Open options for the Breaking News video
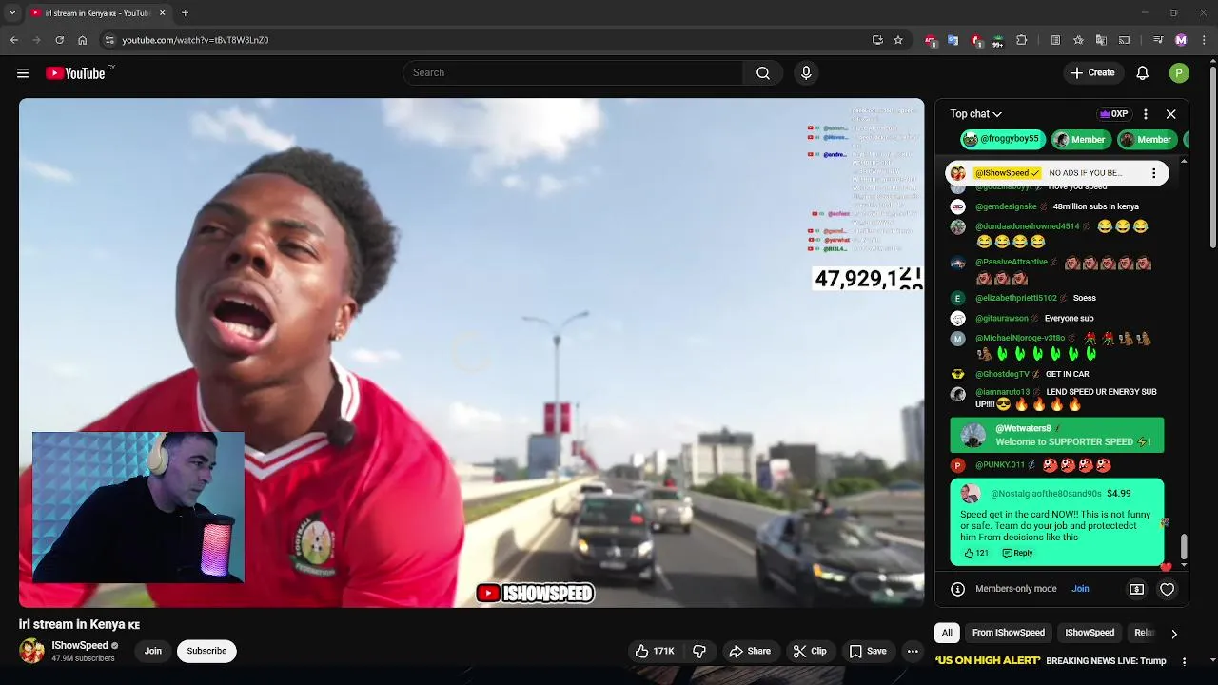The height and width of the screenshot is (685, 1218). pyautogui.click(x=1185, y=660)
